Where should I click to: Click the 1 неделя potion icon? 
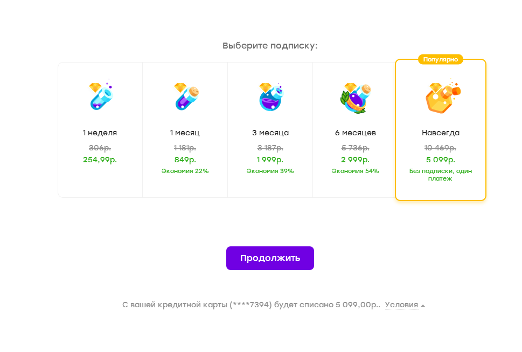(x=100, y=96)
